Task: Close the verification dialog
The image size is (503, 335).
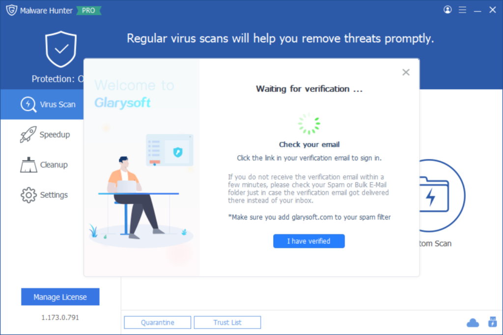Action: tap(406, 73)
